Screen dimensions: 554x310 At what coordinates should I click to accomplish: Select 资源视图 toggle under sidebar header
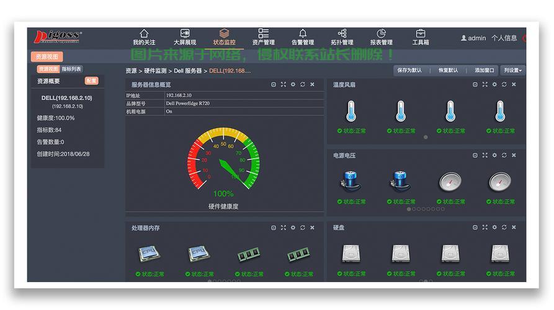coord(48,69)
